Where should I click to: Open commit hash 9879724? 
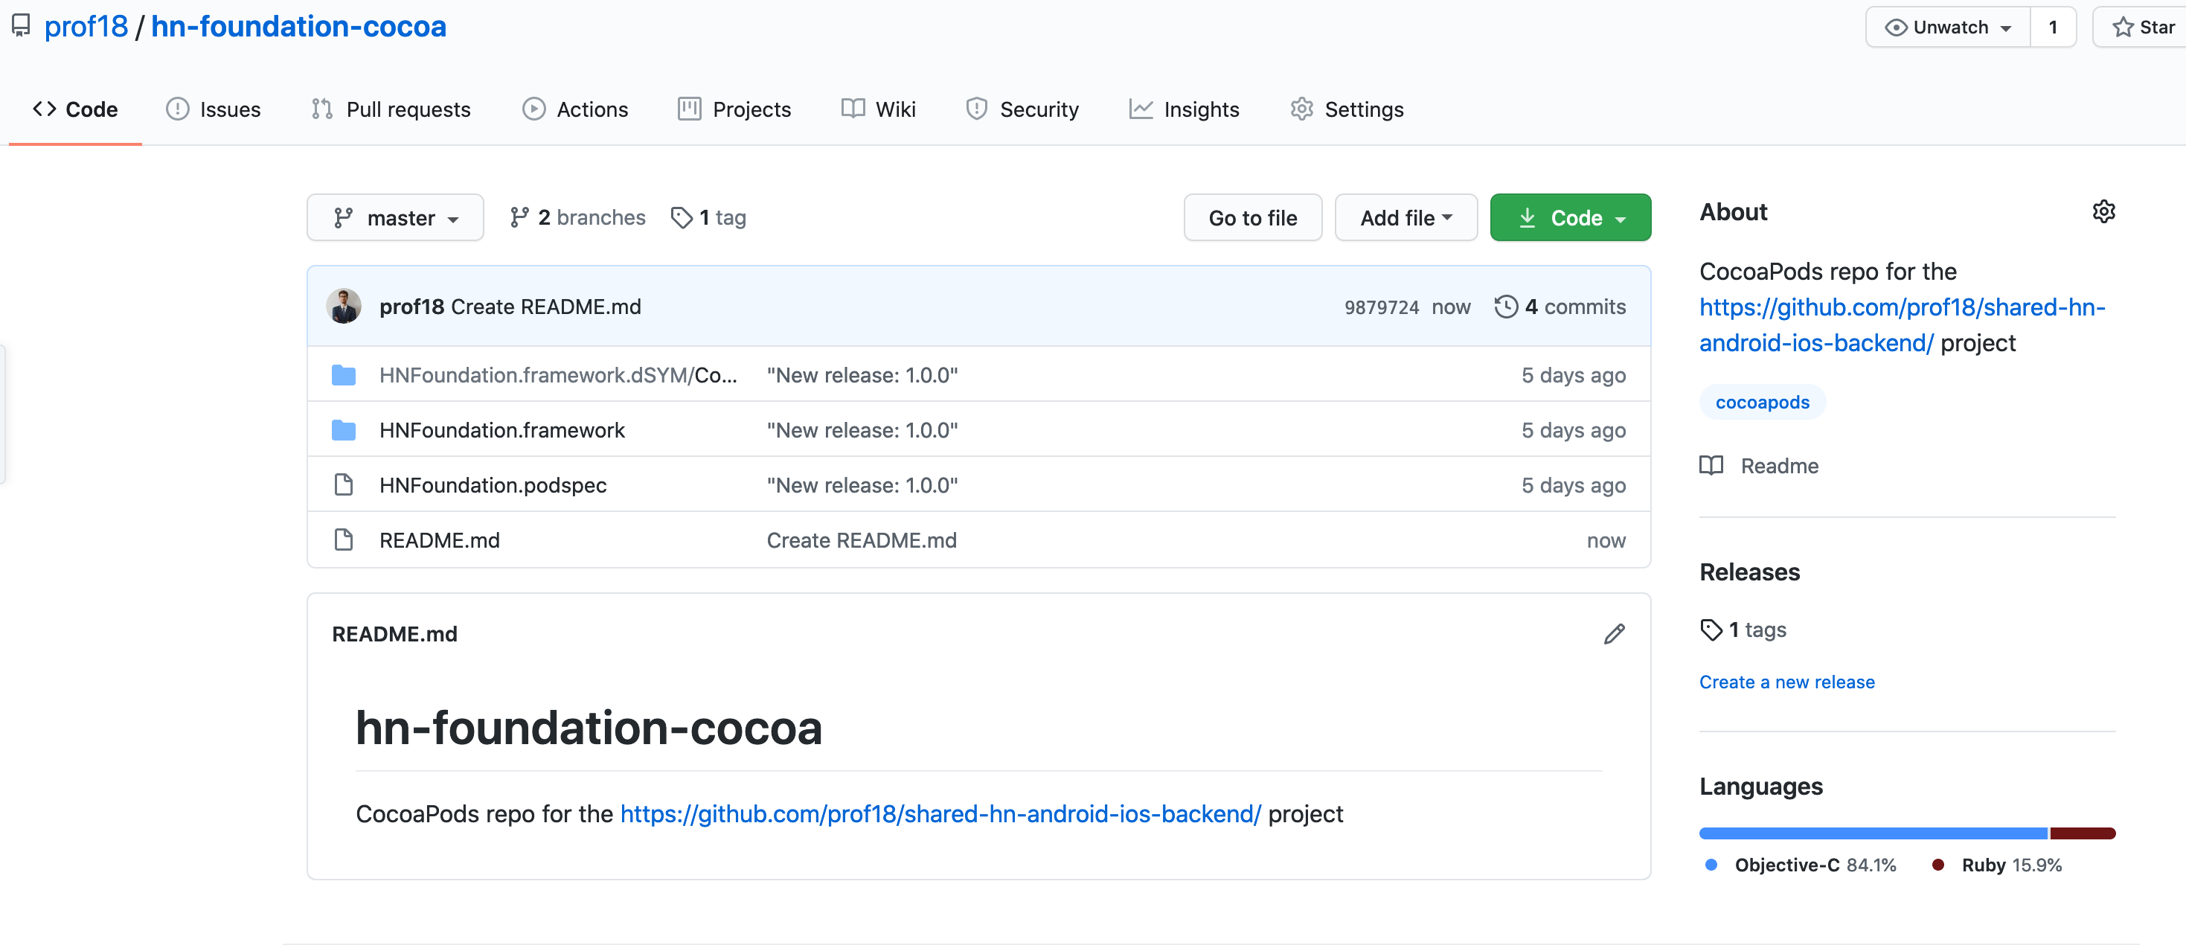[x=1381, y=307]
